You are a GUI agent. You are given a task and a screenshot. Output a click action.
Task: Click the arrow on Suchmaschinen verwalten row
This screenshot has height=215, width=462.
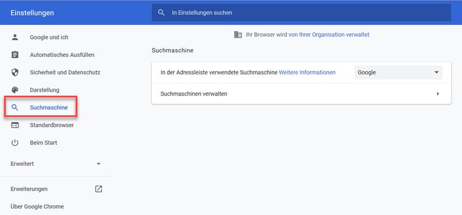pyautogui.click(x=438, y=94)
